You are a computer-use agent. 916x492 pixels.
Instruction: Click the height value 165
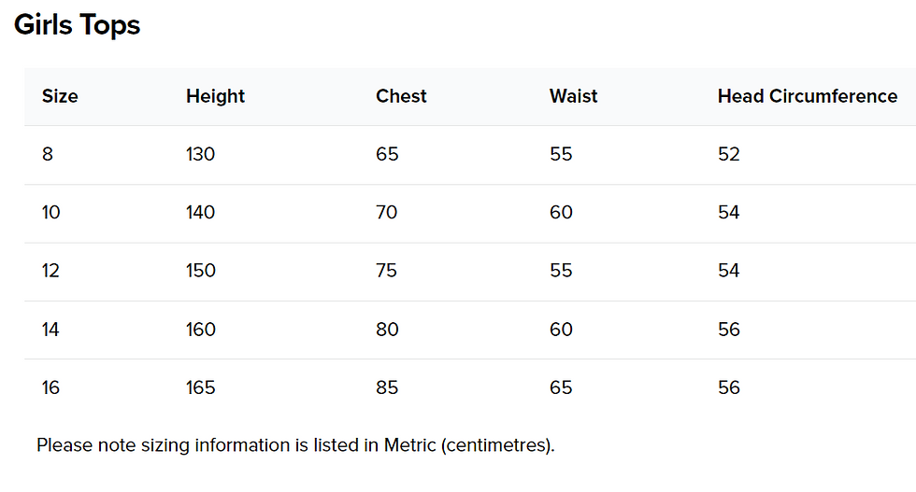click(x=200, y=387)
